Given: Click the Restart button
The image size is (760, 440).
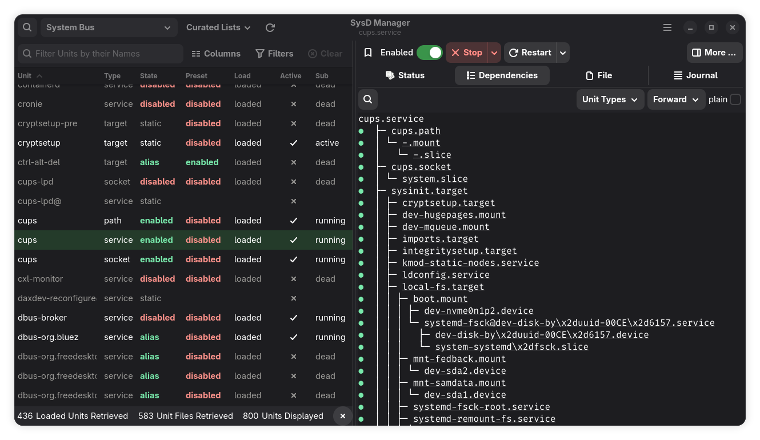Looking at the screenshot, I should 530,53.
